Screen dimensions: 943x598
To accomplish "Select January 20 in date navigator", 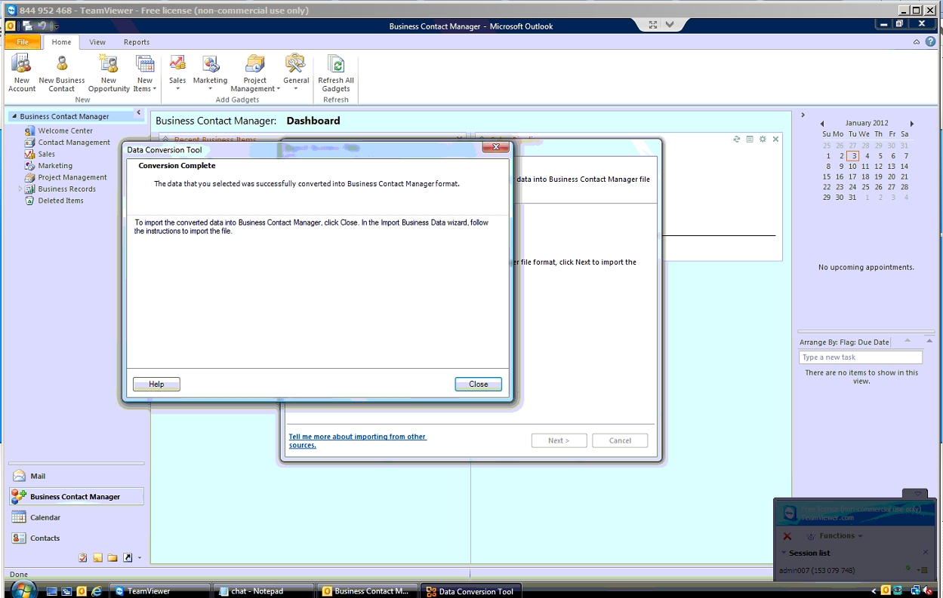I will pyautogui.click(x=891, y=176).
